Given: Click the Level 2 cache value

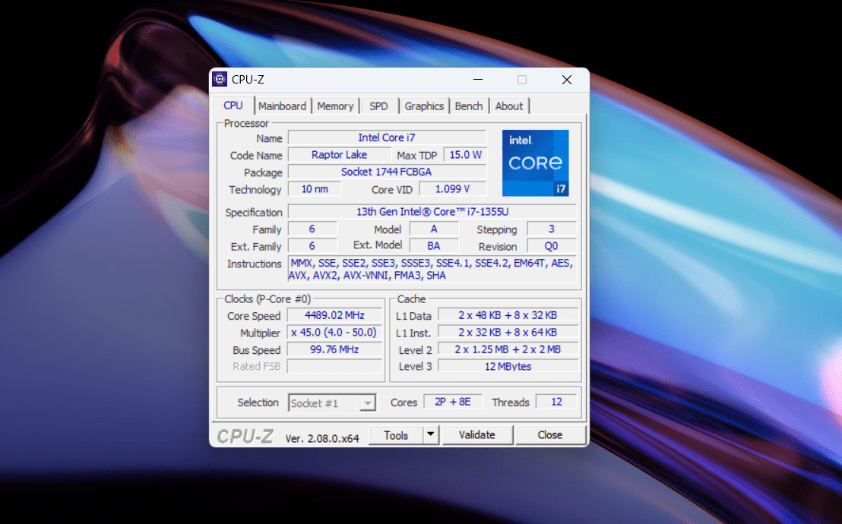Looking at the screenshot, I should tap(508, 349).
